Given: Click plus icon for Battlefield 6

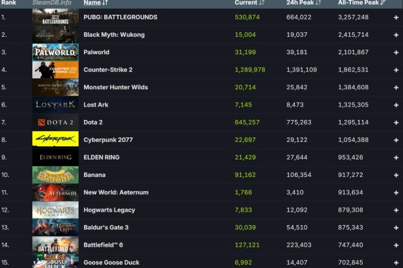Looking at the screenshot, I should coord(396,245).
